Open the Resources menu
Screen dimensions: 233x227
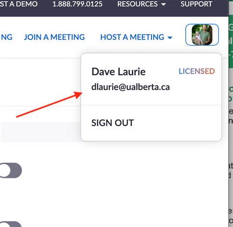click(x=142, y=4)
